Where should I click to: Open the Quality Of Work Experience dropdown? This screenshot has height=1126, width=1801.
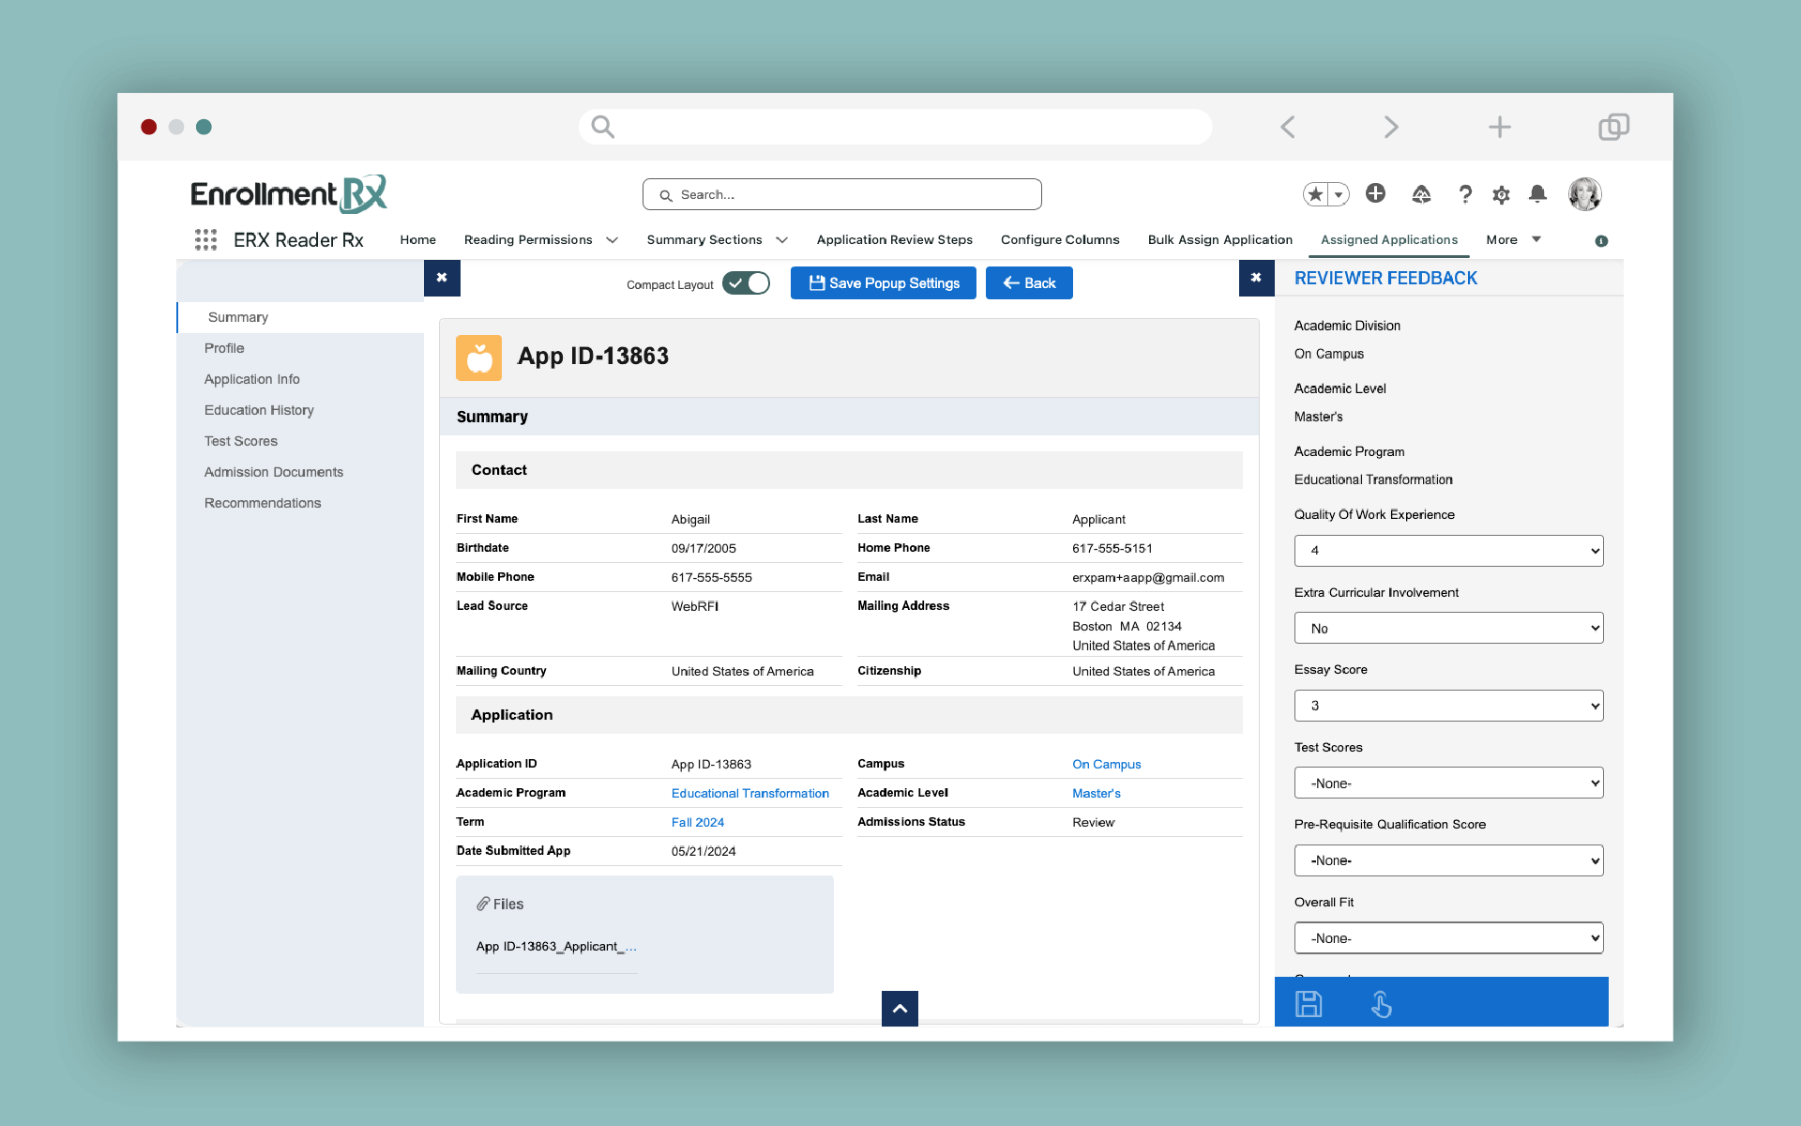(x=1448, y=551)
